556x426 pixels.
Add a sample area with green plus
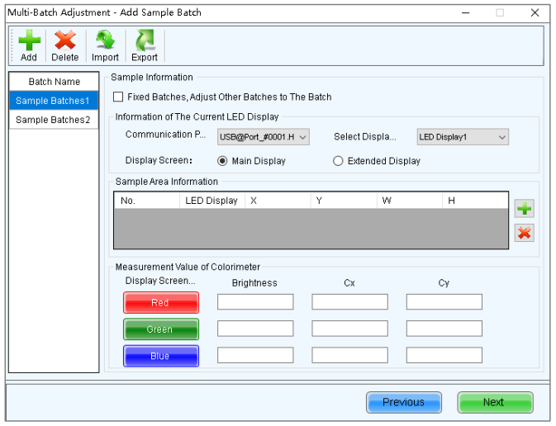[524, 208]
